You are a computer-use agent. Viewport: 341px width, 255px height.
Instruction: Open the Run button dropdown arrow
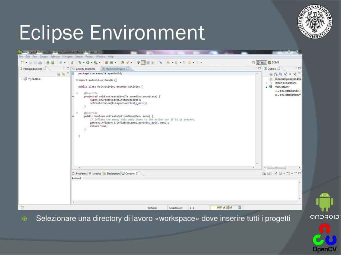point(92,63)
